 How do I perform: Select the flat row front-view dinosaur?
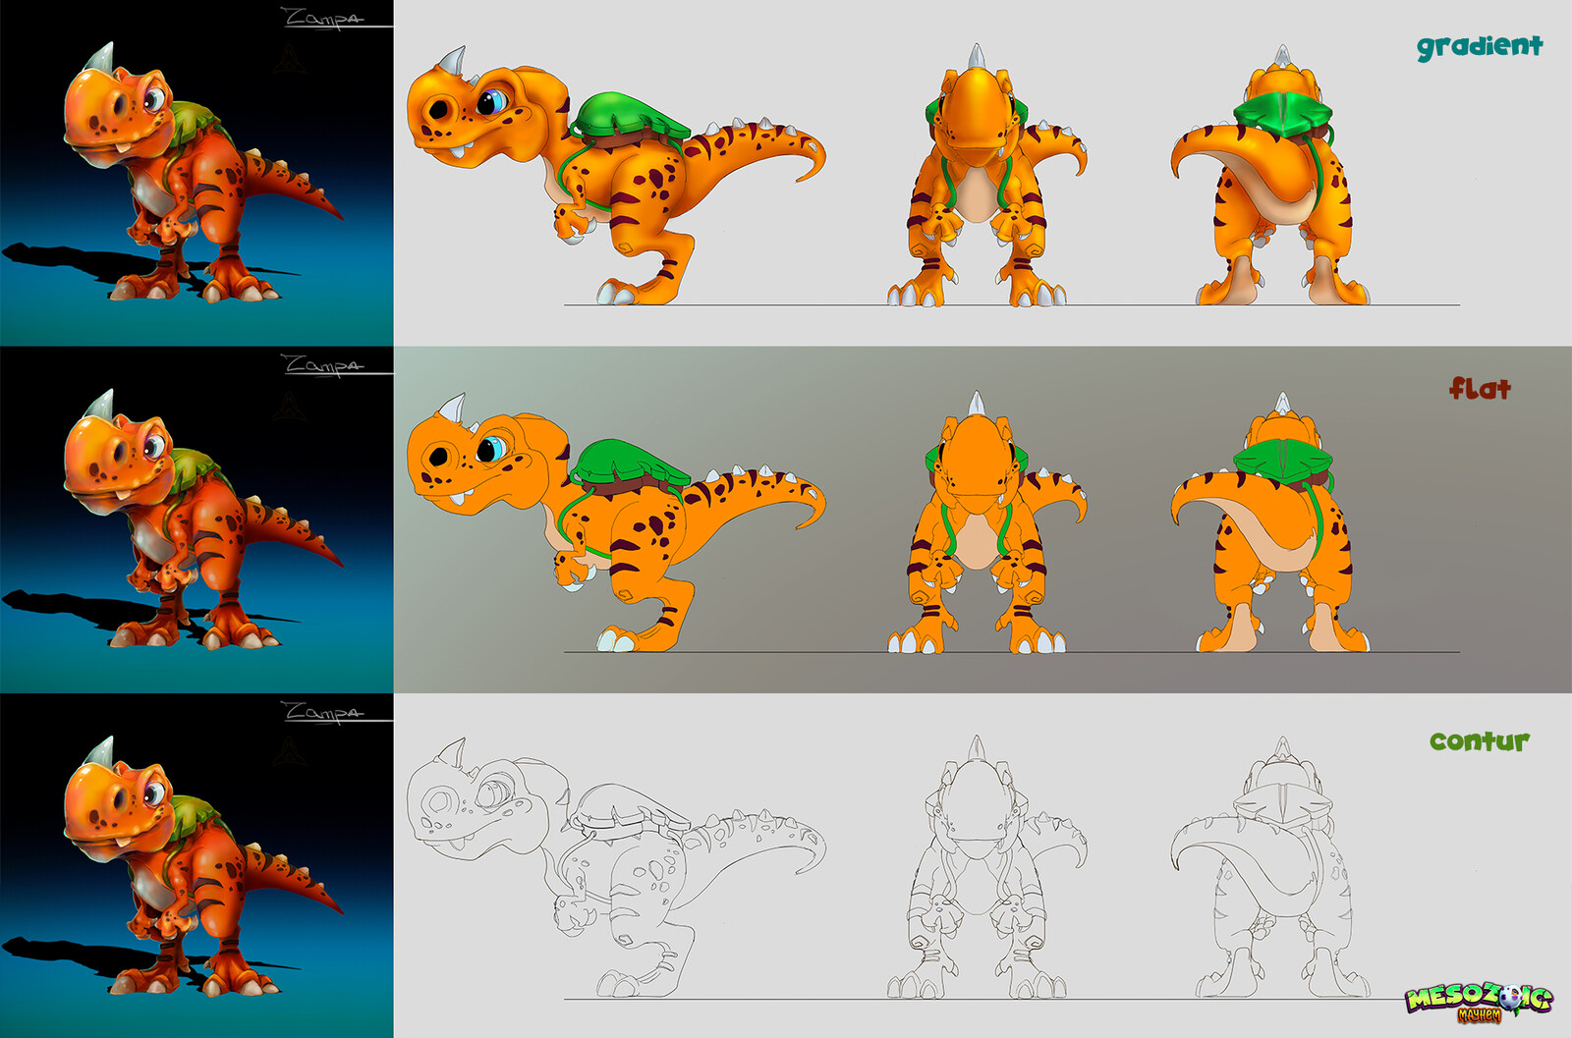(x=986, y=522)
